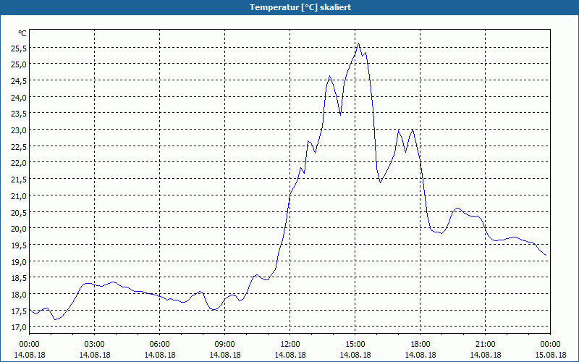Select the 22,5 temperature label
Screen dimensions: 579x362
(x=19, y=147)
